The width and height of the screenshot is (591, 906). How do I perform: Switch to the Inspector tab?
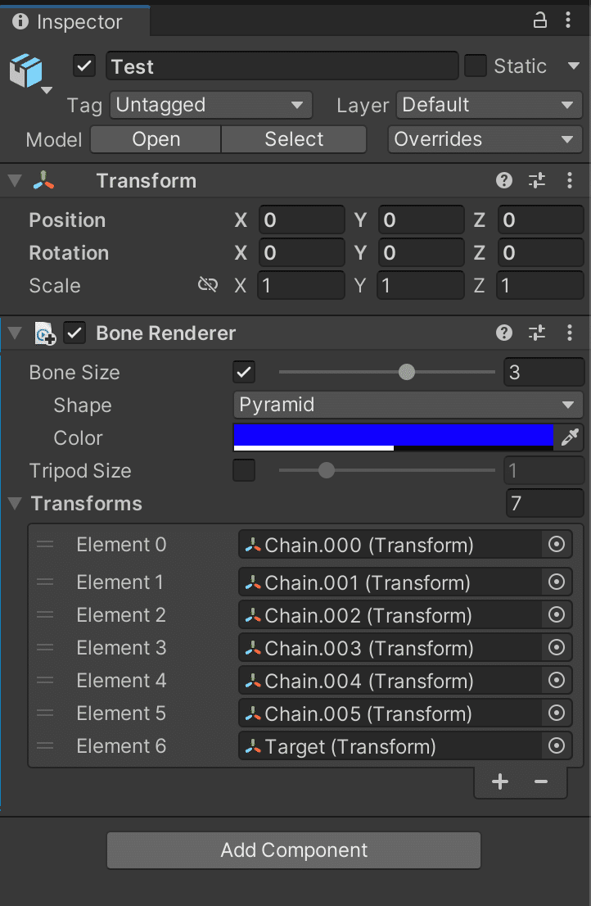tap(75, 21)
